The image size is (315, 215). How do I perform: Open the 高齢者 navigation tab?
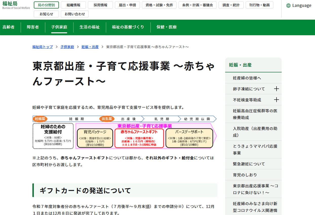click(9, 27)
